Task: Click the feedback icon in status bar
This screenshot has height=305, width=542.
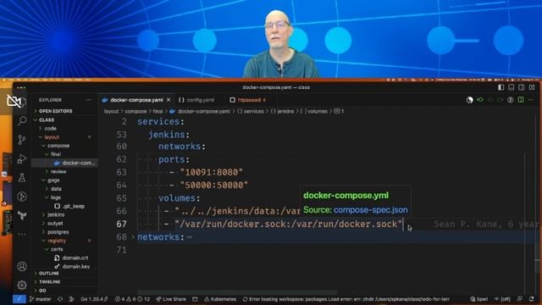Action: (x=520, y=299)
